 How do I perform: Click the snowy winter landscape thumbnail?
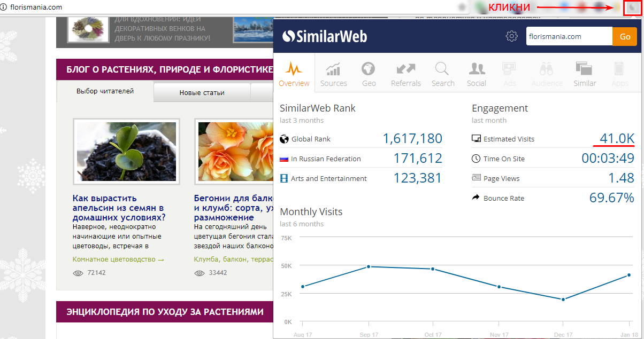(x=253, y=29)
